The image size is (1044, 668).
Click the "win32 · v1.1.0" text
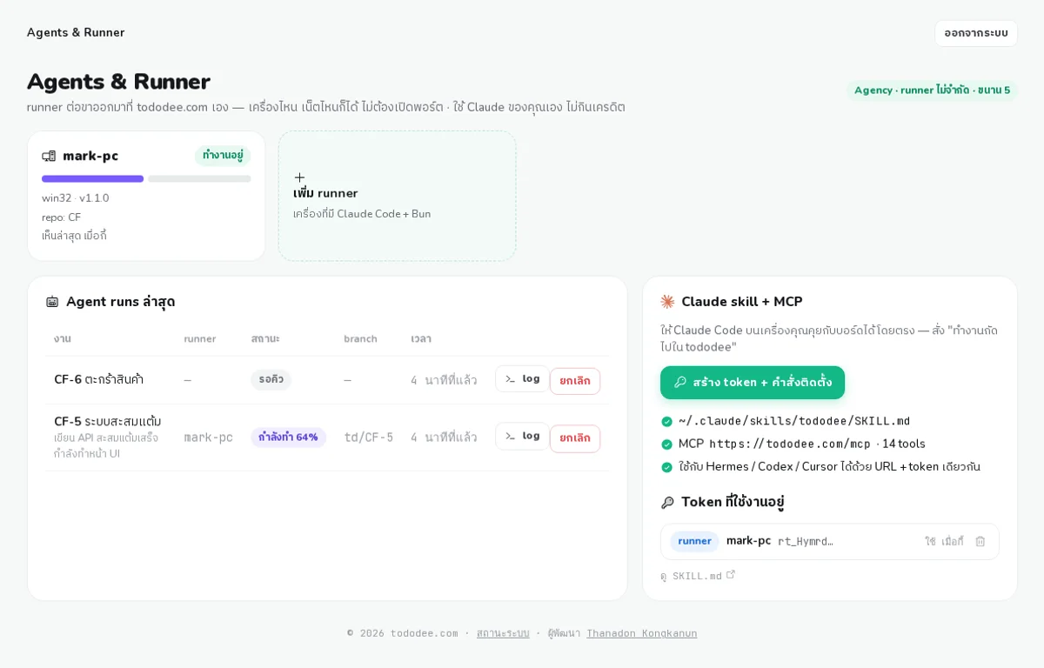(76, 198)
